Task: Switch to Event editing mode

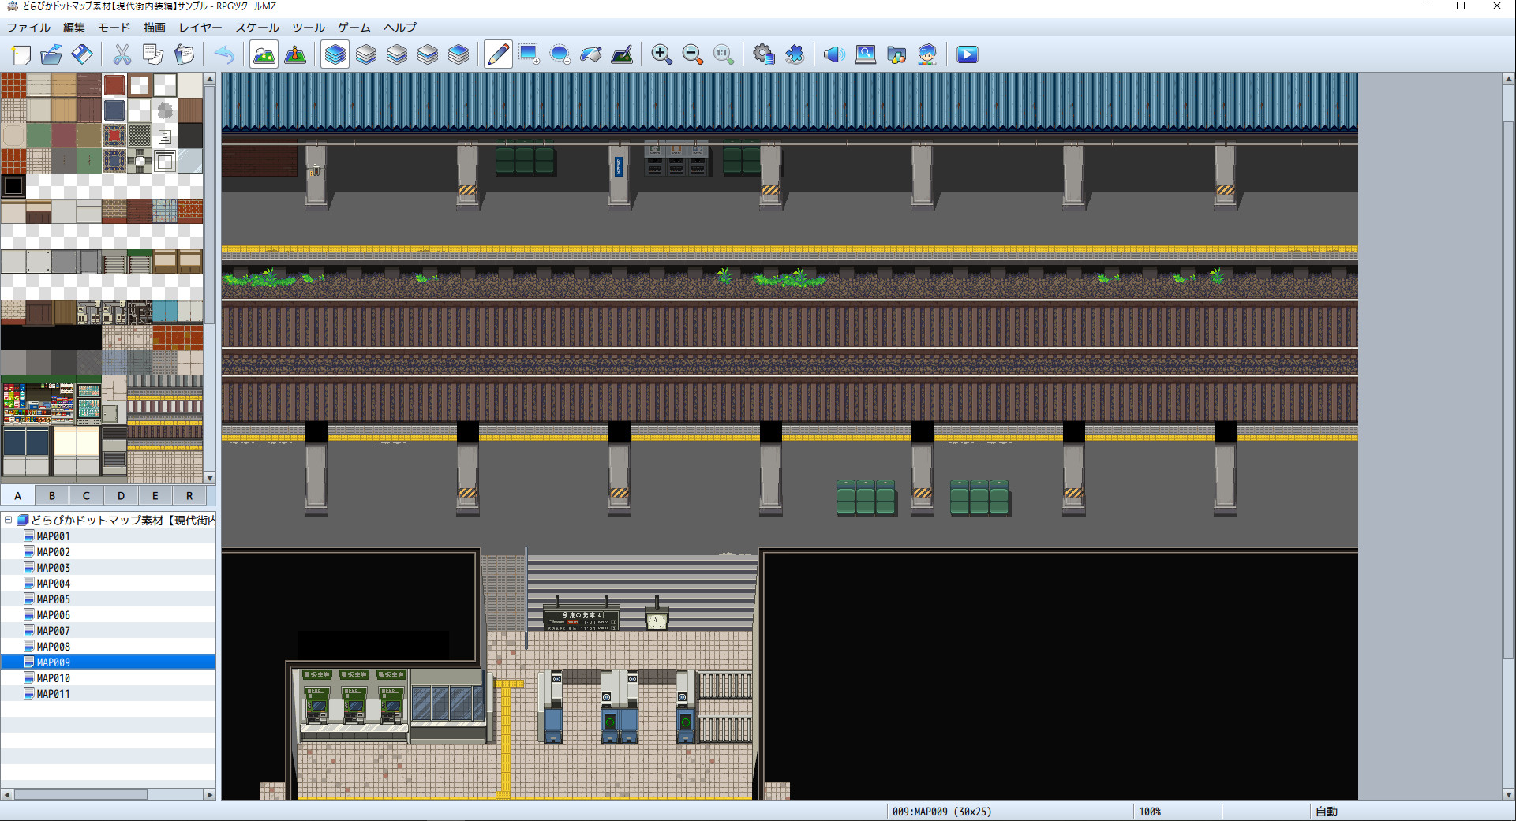Action: pyautogui.click(x=294, y=54)
